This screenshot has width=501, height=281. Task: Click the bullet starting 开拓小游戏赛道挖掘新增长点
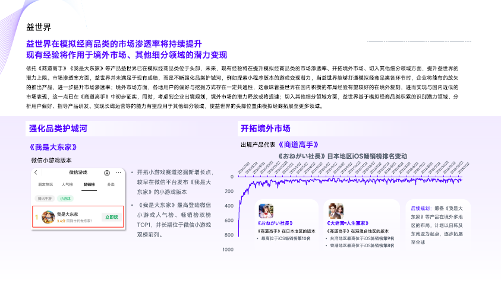(175, 182)
